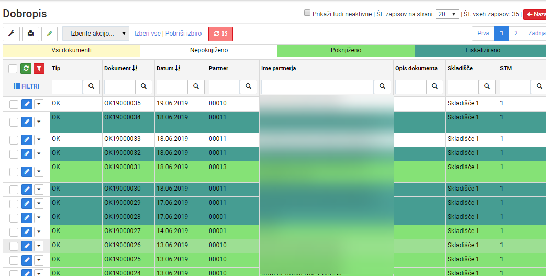Edit document OK19000031 with pencil icon
This screenshot has height=276, width=546.
pyautogui.click(x=27, y=171)
